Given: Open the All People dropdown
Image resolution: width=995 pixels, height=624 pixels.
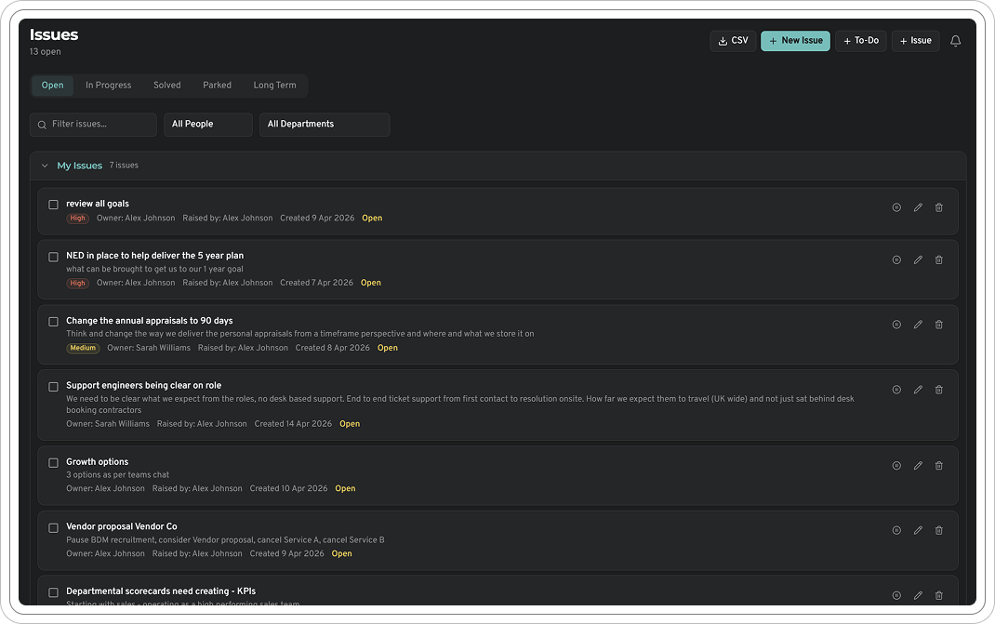Looking at the screenshot, I should tap(207, 124).
